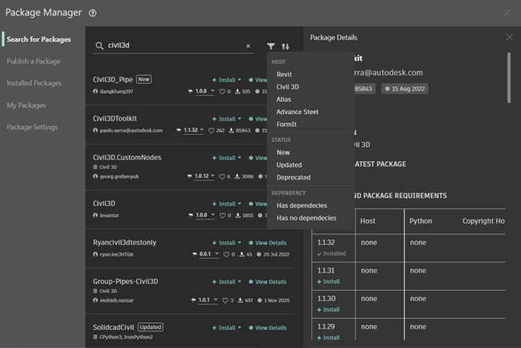
Task: Expand Install arrow for Civil3D_Pipe
Action: click(239, 80)
